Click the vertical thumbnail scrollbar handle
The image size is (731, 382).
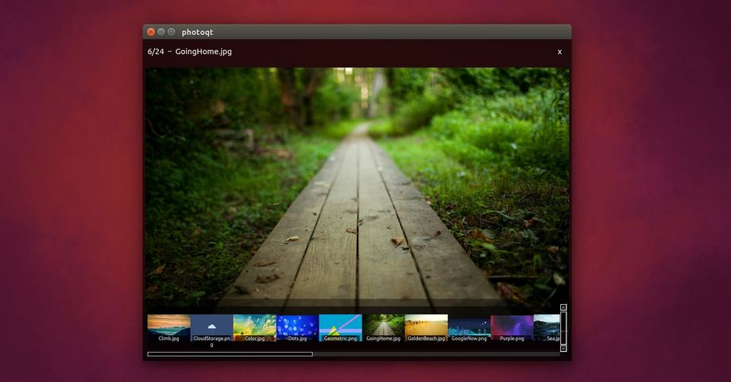(563, 328)
